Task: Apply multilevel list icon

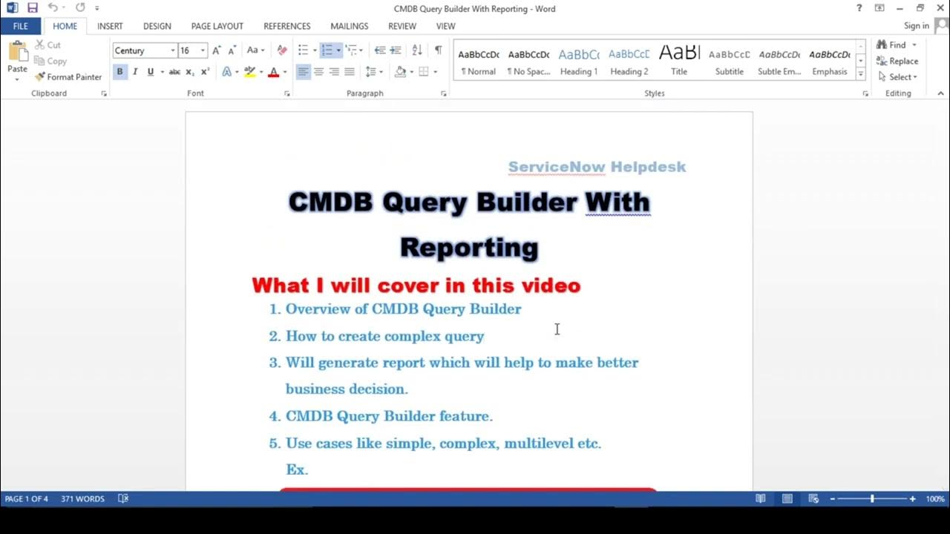Action: point(351,50)
